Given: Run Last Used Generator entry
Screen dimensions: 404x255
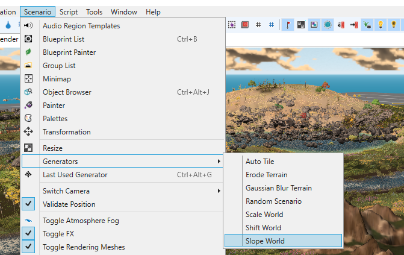Looking at the screenshot, I should 122,175.
